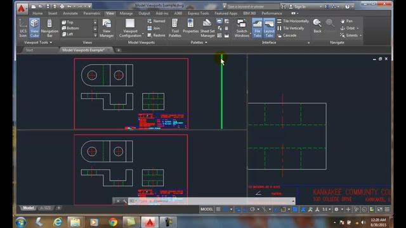Screen dimensions: 406x228
Task: Open the annotation scale 1:1 dropdown
Action: pyautogui.click(x=326, y=209)
